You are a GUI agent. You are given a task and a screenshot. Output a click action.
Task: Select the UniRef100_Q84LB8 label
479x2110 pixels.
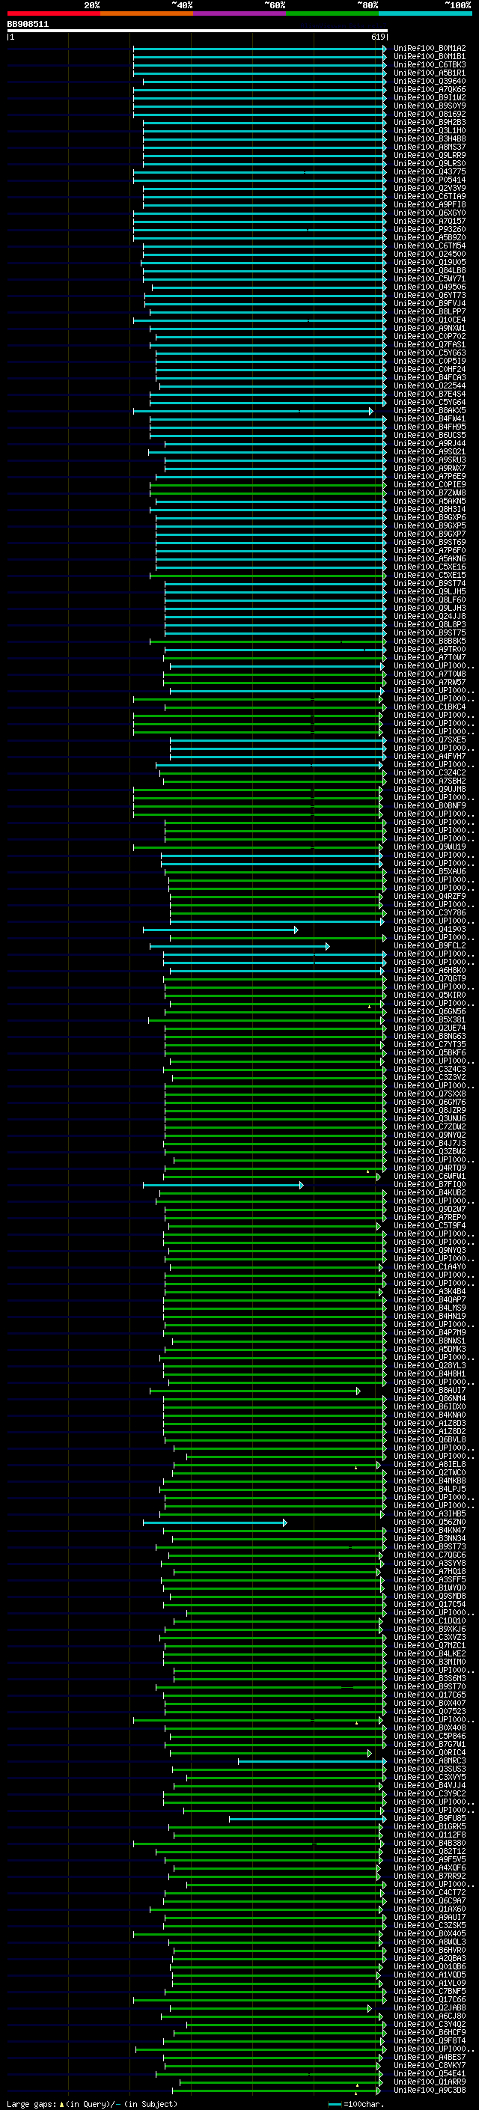tap(430, 270)
